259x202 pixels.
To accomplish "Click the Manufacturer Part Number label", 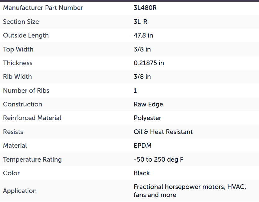I will coord(43,8).
